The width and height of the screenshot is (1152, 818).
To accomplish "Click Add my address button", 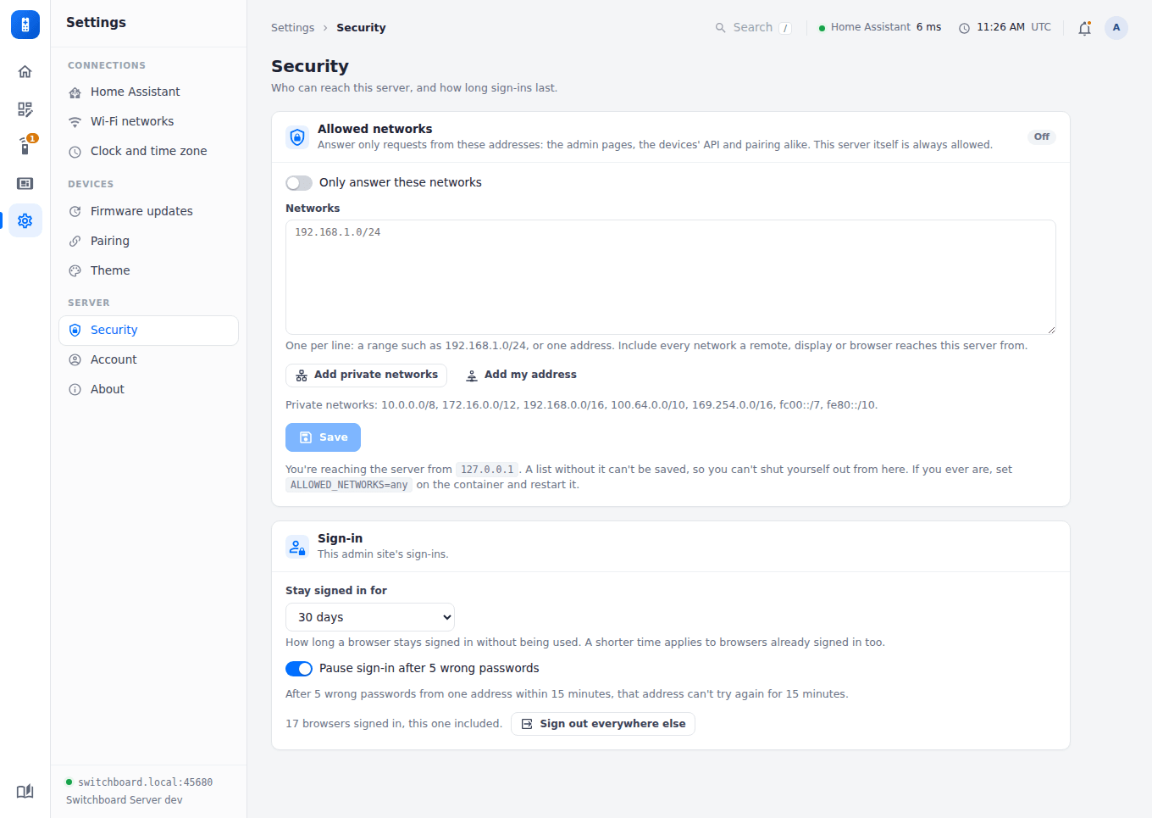I will [x=521, y=375].
